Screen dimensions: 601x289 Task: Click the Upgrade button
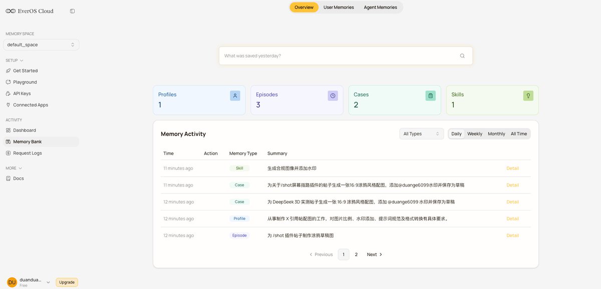67,282
